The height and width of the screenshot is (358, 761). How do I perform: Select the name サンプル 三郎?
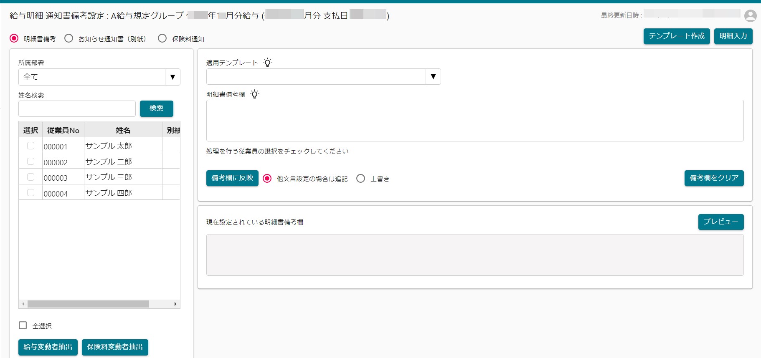[x=109, y=177]
